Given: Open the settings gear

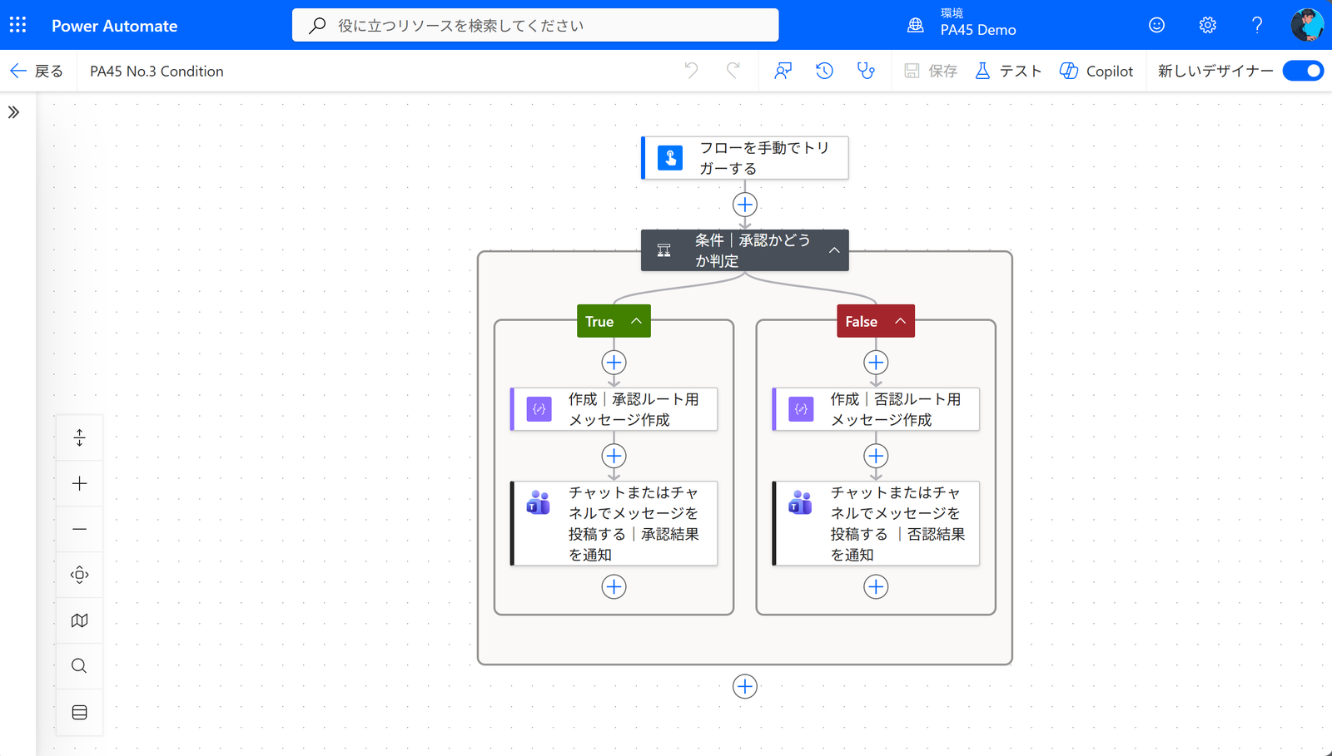Looking at the screenshot, I should click(x=1207, y=25).
